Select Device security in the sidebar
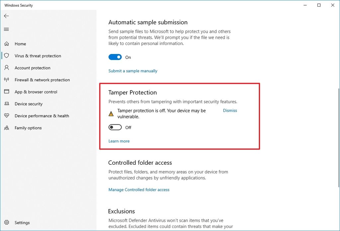 tap(28, 104)
